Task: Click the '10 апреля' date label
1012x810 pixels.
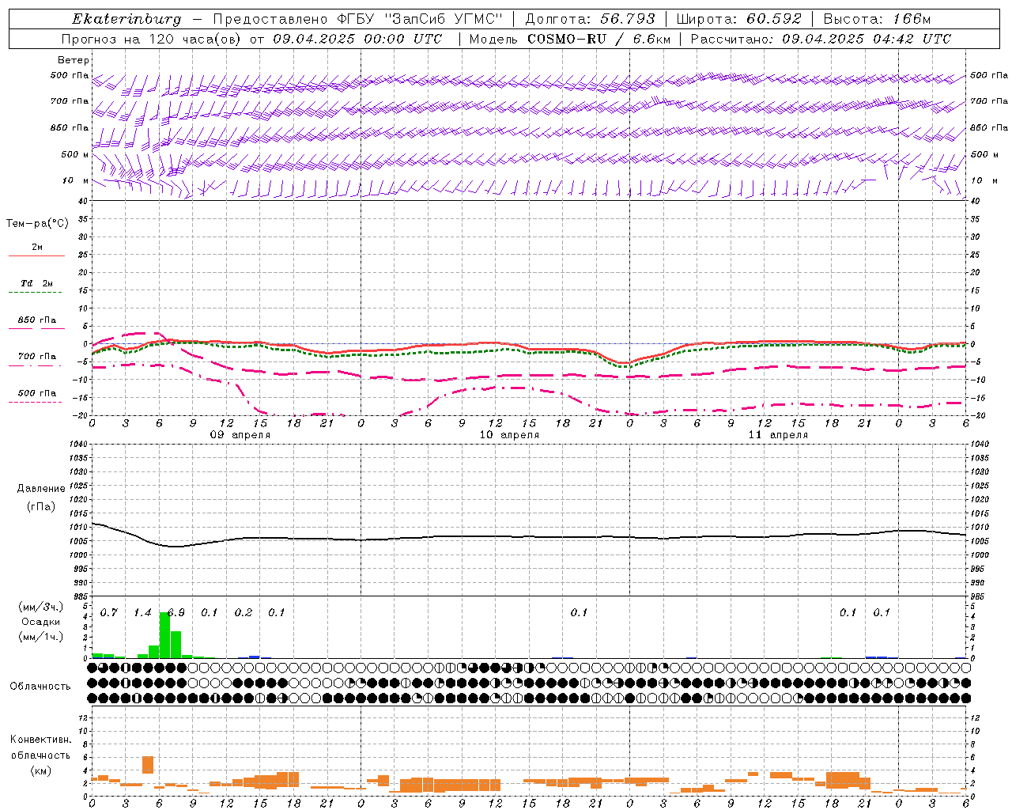Action: pos(509,435)
